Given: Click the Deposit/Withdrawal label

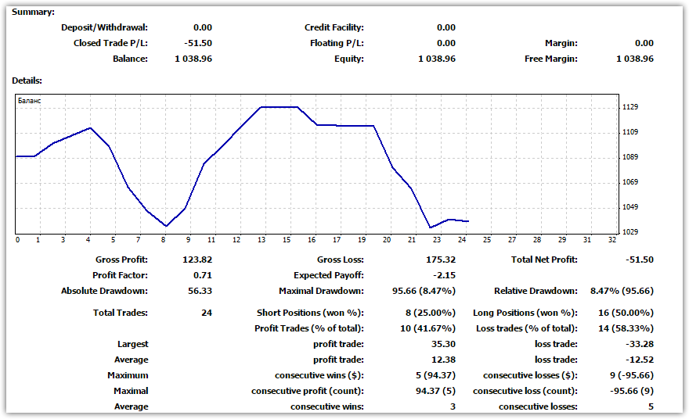Looking at the screenshot, I should click(104, 28).
